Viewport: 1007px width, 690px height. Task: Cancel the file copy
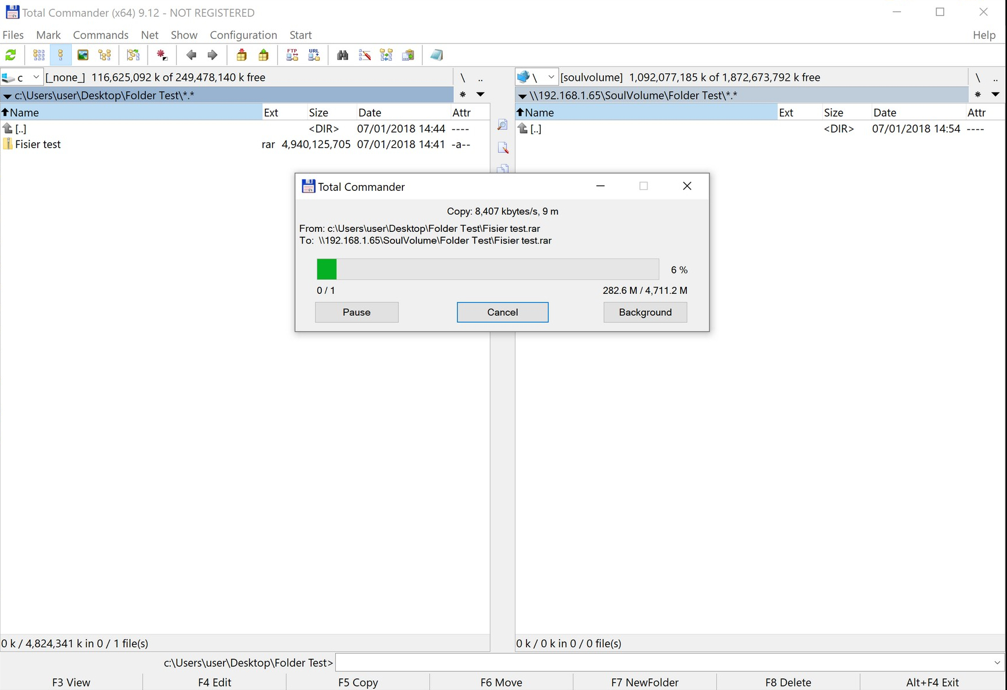point(503,312)
